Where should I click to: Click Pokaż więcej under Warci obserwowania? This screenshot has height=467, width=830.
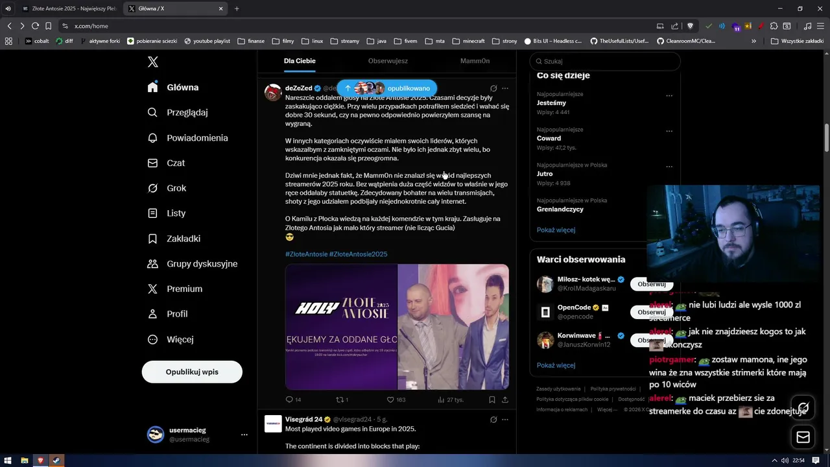coord(556,365)
